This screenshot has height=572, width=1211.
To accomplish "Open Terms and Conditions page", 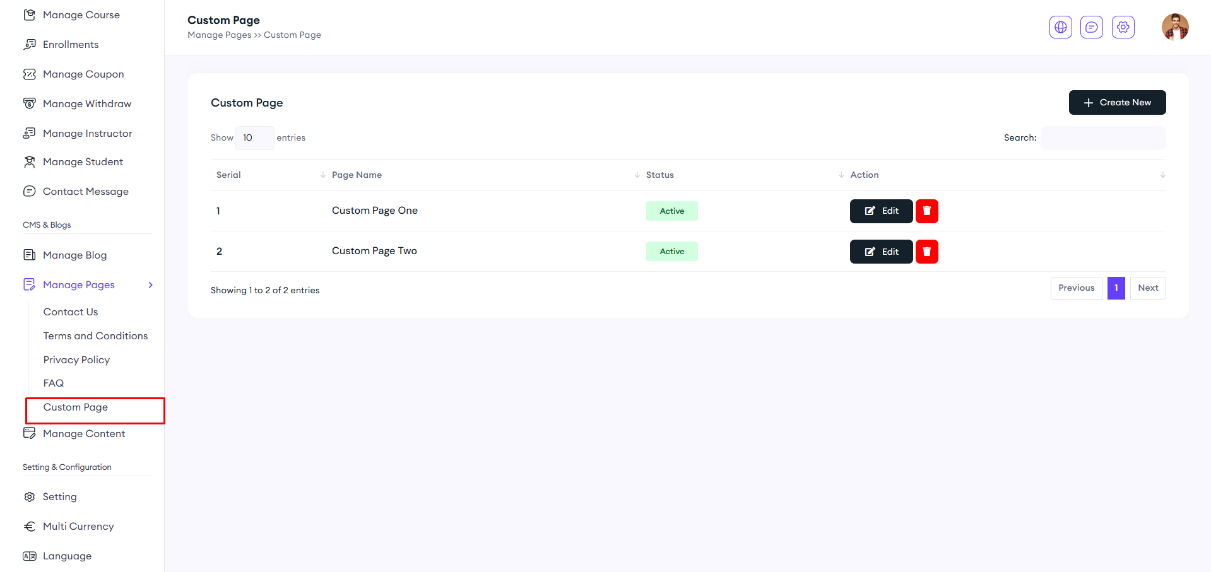I will tap(95, 336).
